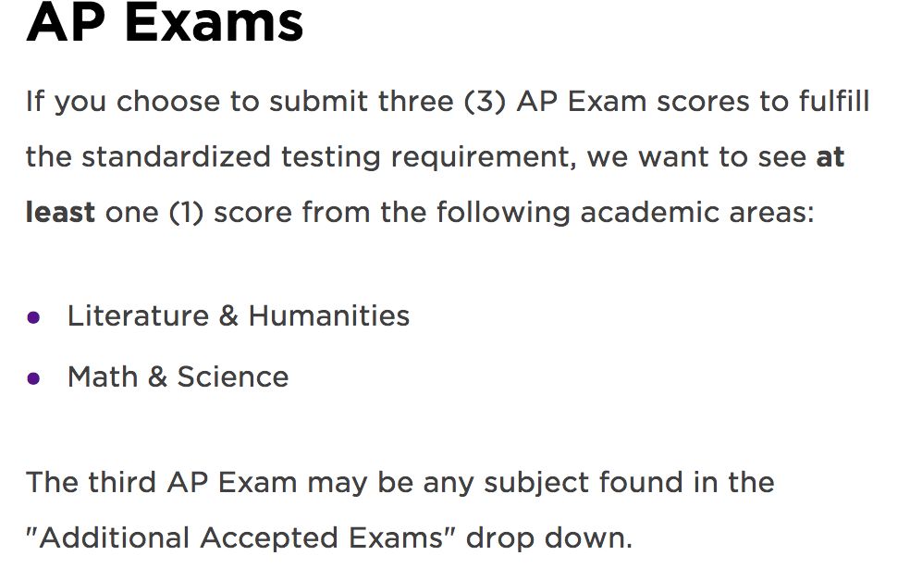Viewport: 910px width, 568px height.
Task: Click the word "Humanities" in the list
Action: coord(329,316)
